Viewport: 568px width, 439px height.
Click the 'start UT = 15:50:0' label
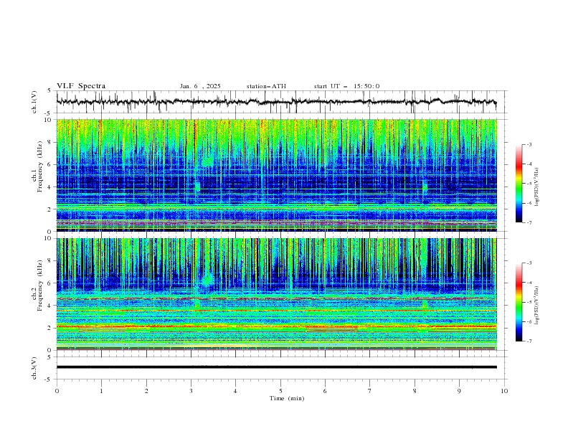346,86
